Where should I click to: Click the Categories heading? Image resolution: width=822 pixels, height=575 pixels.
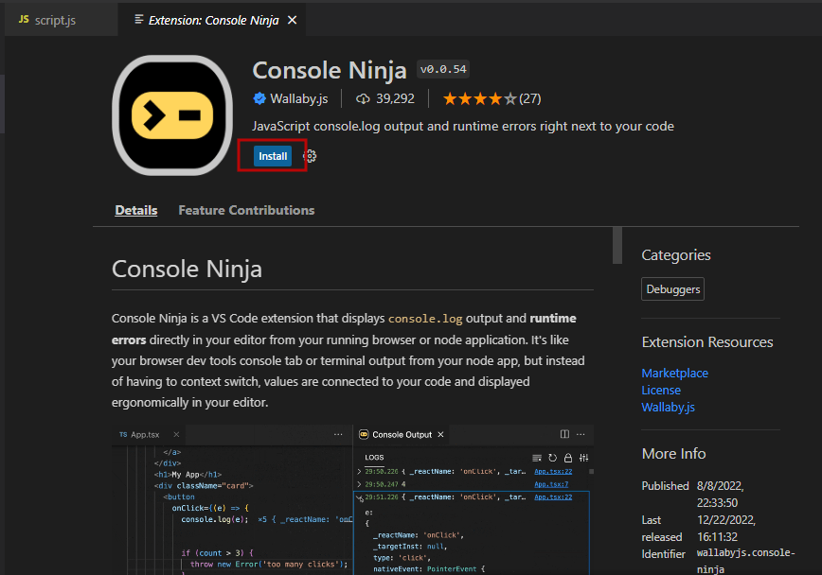point(676,255)
